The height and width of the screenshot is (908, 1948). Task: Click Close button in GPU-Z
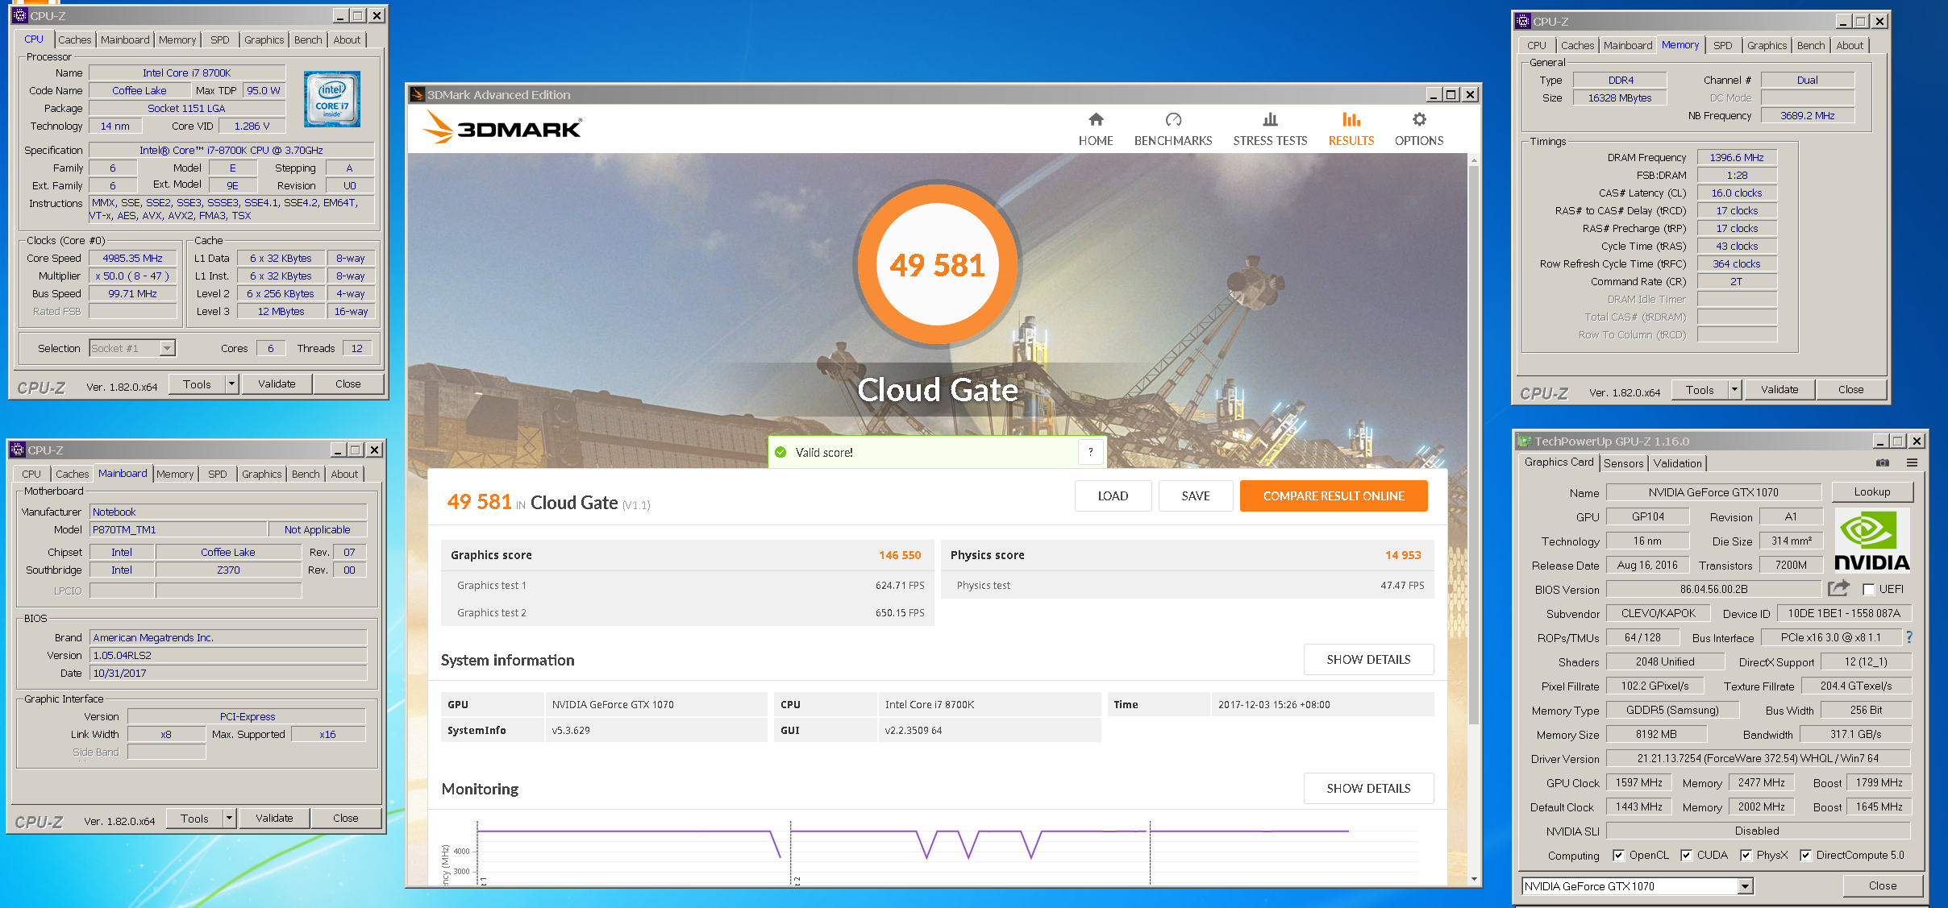point(1883,885)
